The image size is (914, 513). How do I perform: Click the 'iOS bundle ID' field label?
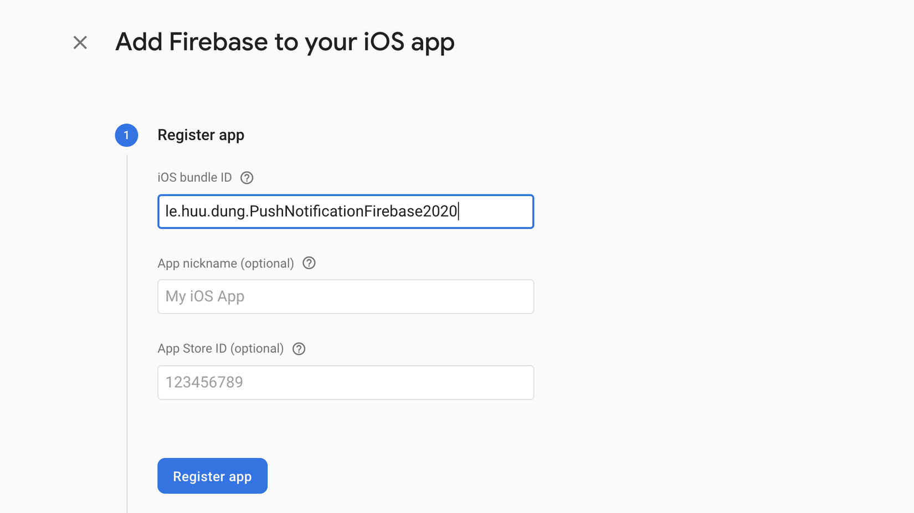(x=194, y=178)
